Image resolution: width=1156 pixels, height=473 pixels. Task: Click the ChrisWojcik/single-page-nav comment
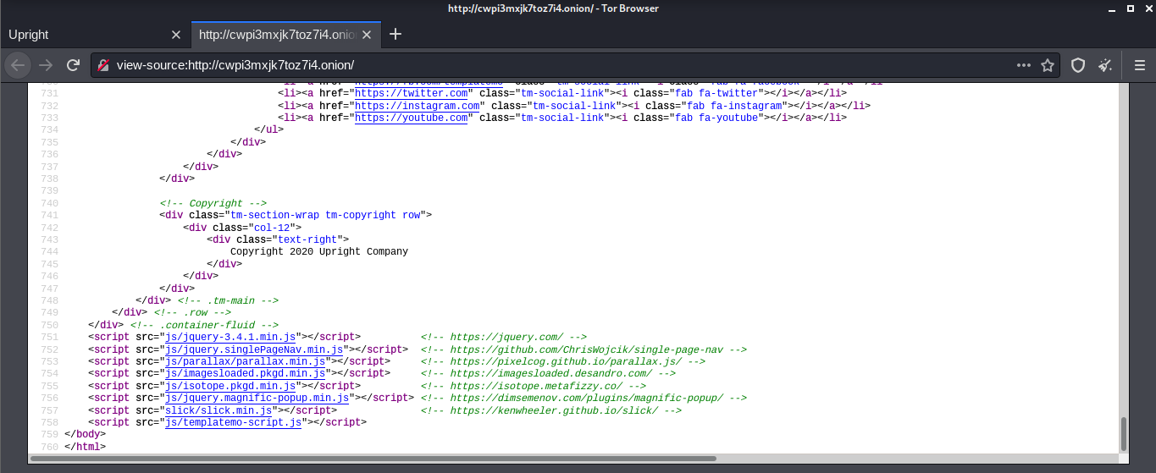[584, 349]
